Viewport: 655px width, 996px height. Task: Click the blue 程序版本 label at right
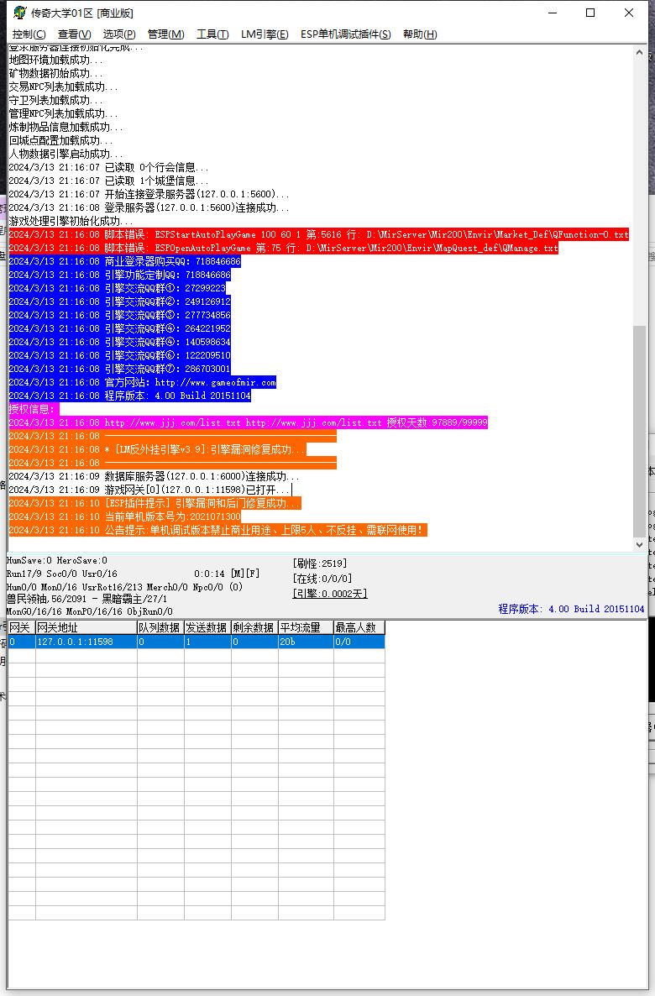point(571,609)
